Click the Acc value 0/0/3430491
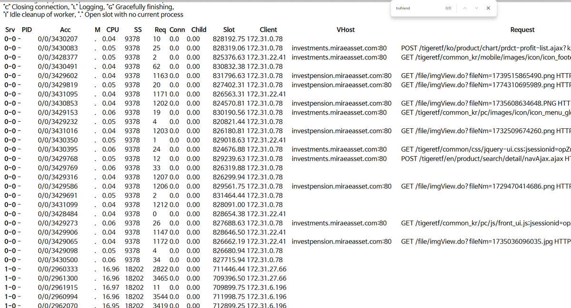571x308 pixels. [58, 67]
